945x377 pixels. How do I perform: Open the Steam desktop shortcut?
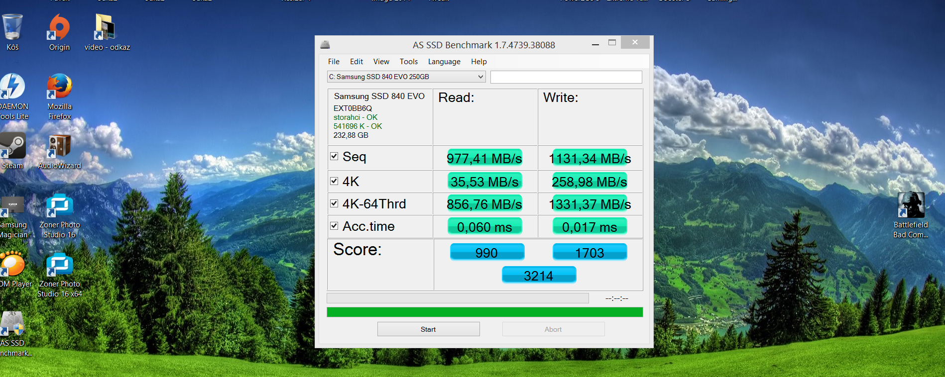point(12,151)
